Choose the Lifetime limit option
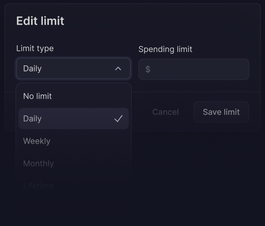Screen dimensions: 265x226 click(x=73, y=186)
